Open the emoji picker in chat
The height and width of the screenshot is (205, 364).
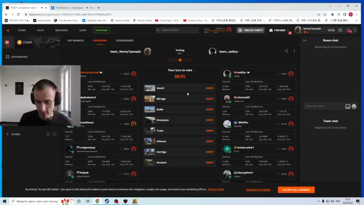[354, 107]
